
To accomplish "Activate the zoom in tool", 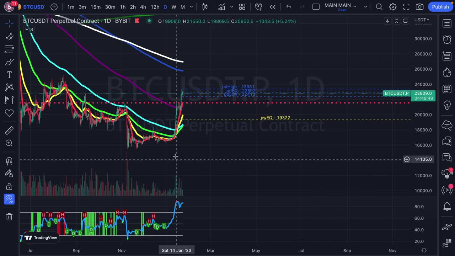I will 9,143.
